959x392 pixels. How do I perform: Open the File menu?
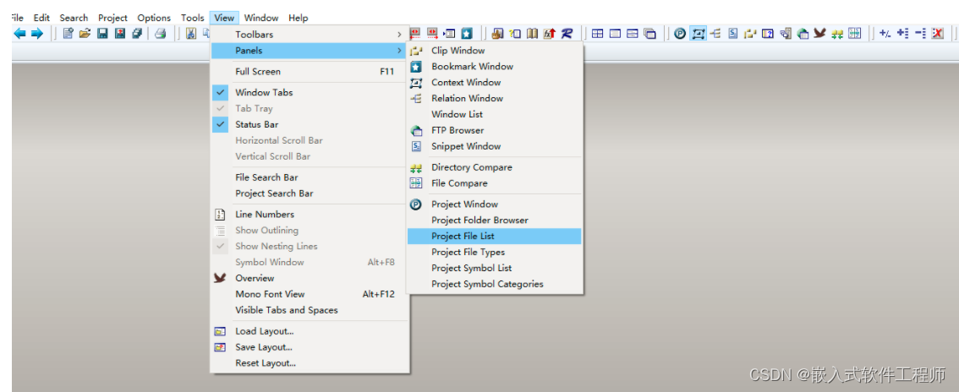coord(17,18)
